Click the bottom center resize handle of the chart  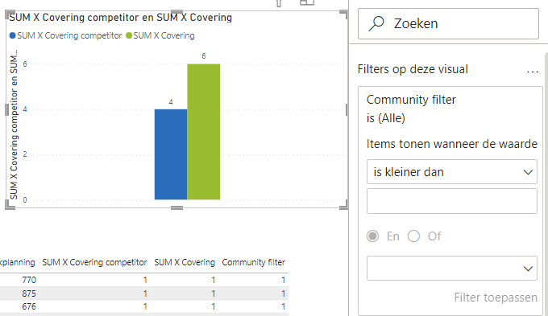176,208
